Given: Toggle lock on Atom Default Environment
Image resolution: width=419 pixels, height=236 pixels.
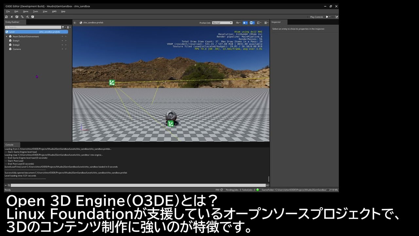Looking at the screenshot, I should (66, 36).
